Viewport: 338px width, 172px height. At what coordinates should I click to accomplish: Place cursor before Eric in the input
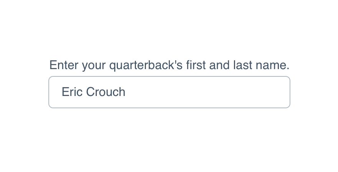[62, 92]
